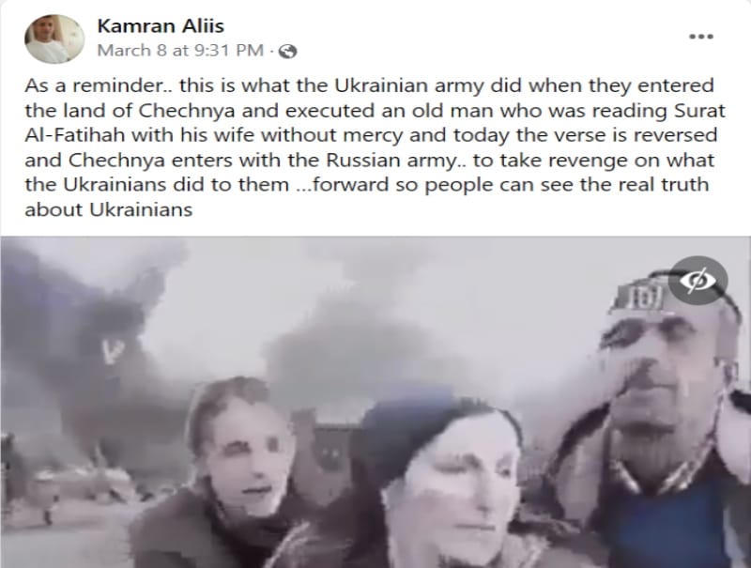Open the three-dot post options menu
This screenshot has width=751, height=568.
point(701,37)
